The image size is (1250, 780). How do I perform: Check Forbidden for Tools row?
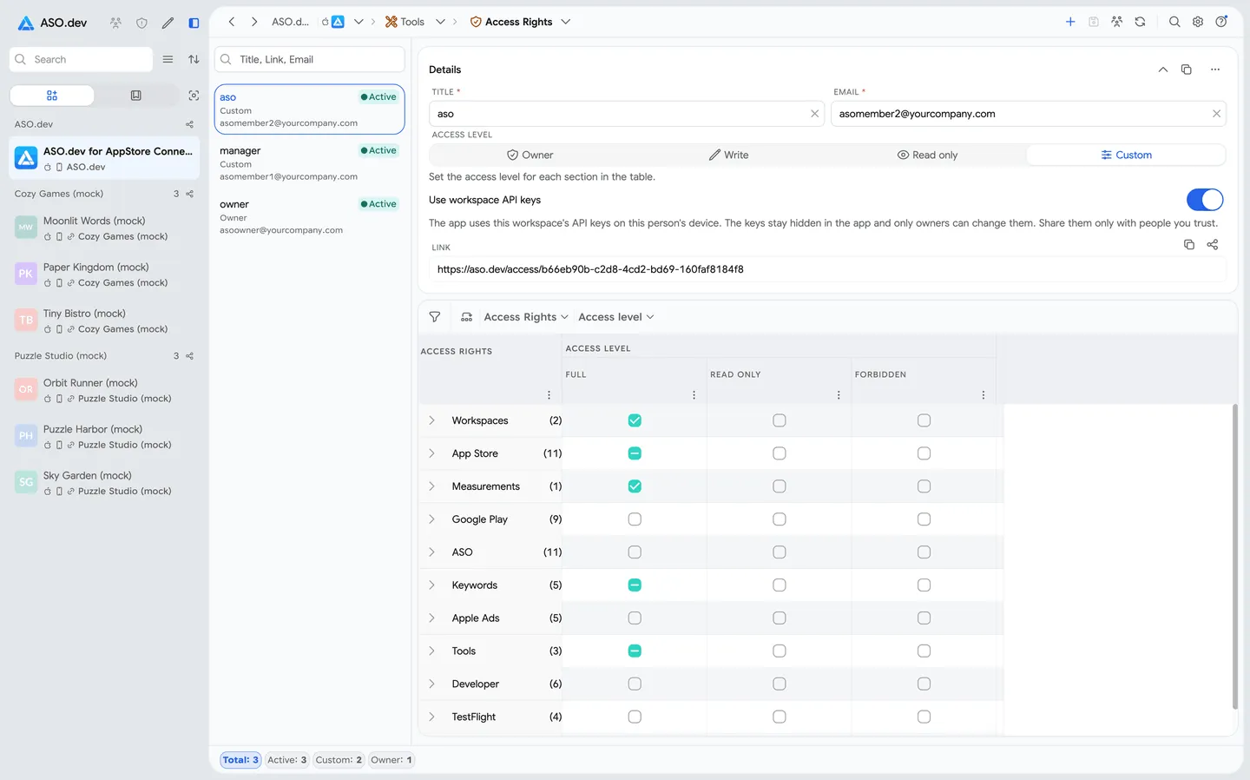[924, 651]
